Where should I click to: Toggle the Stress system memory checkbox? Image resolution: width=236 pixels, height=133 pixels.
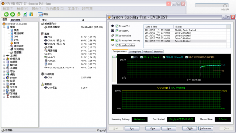click(x=117, y=40)
